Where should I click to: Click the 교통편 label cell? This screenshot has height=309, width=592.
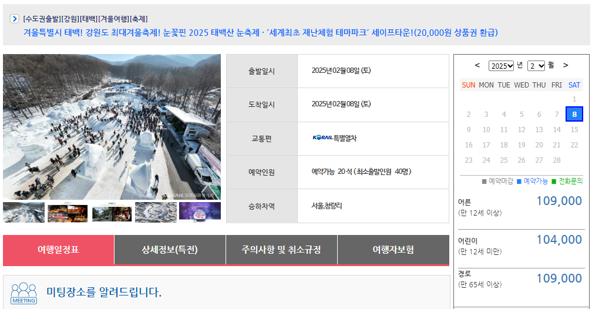pos(262,139)
